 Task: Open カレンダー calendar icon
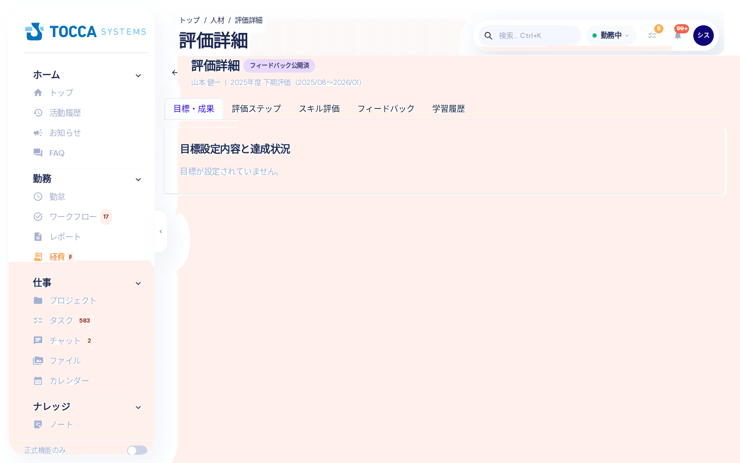coord(38,381)
